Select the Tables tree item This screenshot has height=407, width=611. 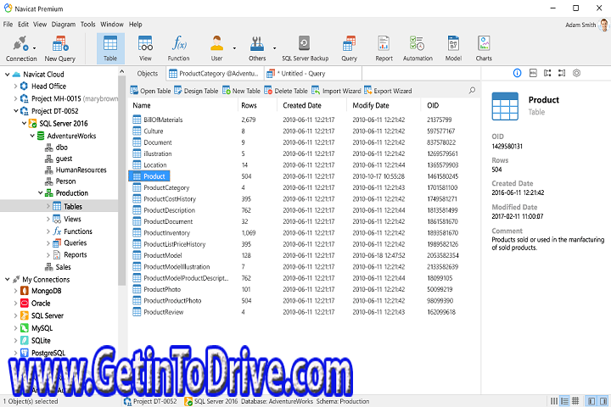point(59,206)
